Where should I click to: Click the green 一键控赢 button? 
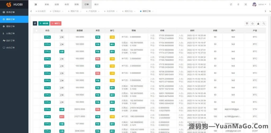[44, 23]
